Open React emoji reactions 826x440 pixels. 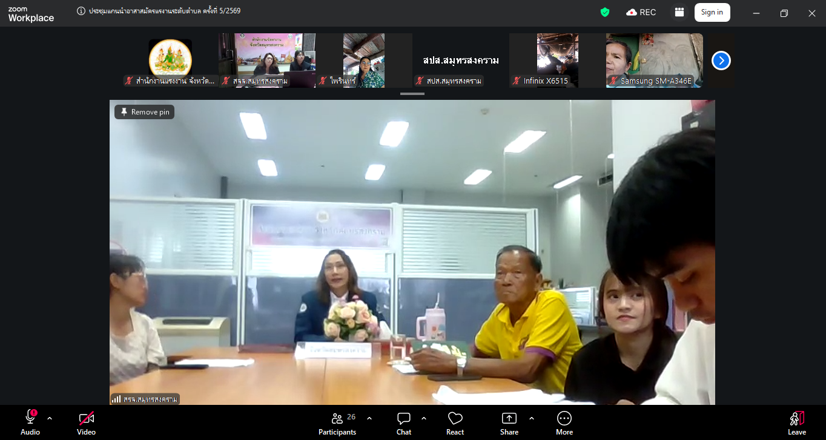(x=455, y=423)
